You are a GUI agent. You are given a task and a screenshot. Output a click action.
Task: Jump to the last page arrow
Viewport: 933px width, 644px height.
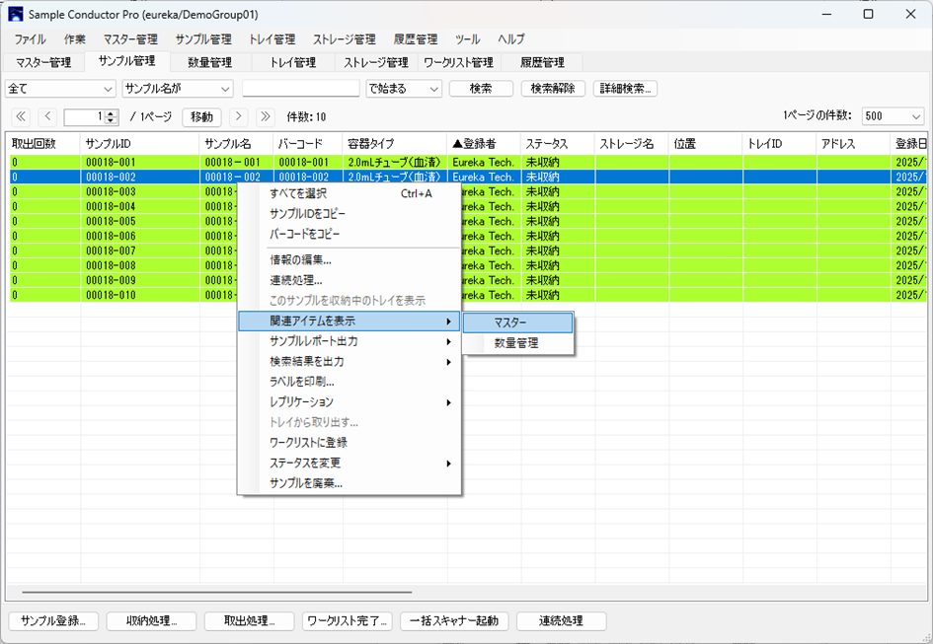[x=265, y=117]
